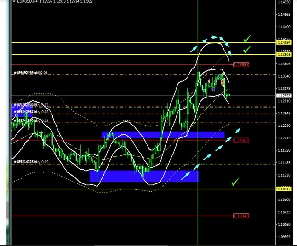Select the lowest cyan arrow in the rising sequence

point(186,175)
